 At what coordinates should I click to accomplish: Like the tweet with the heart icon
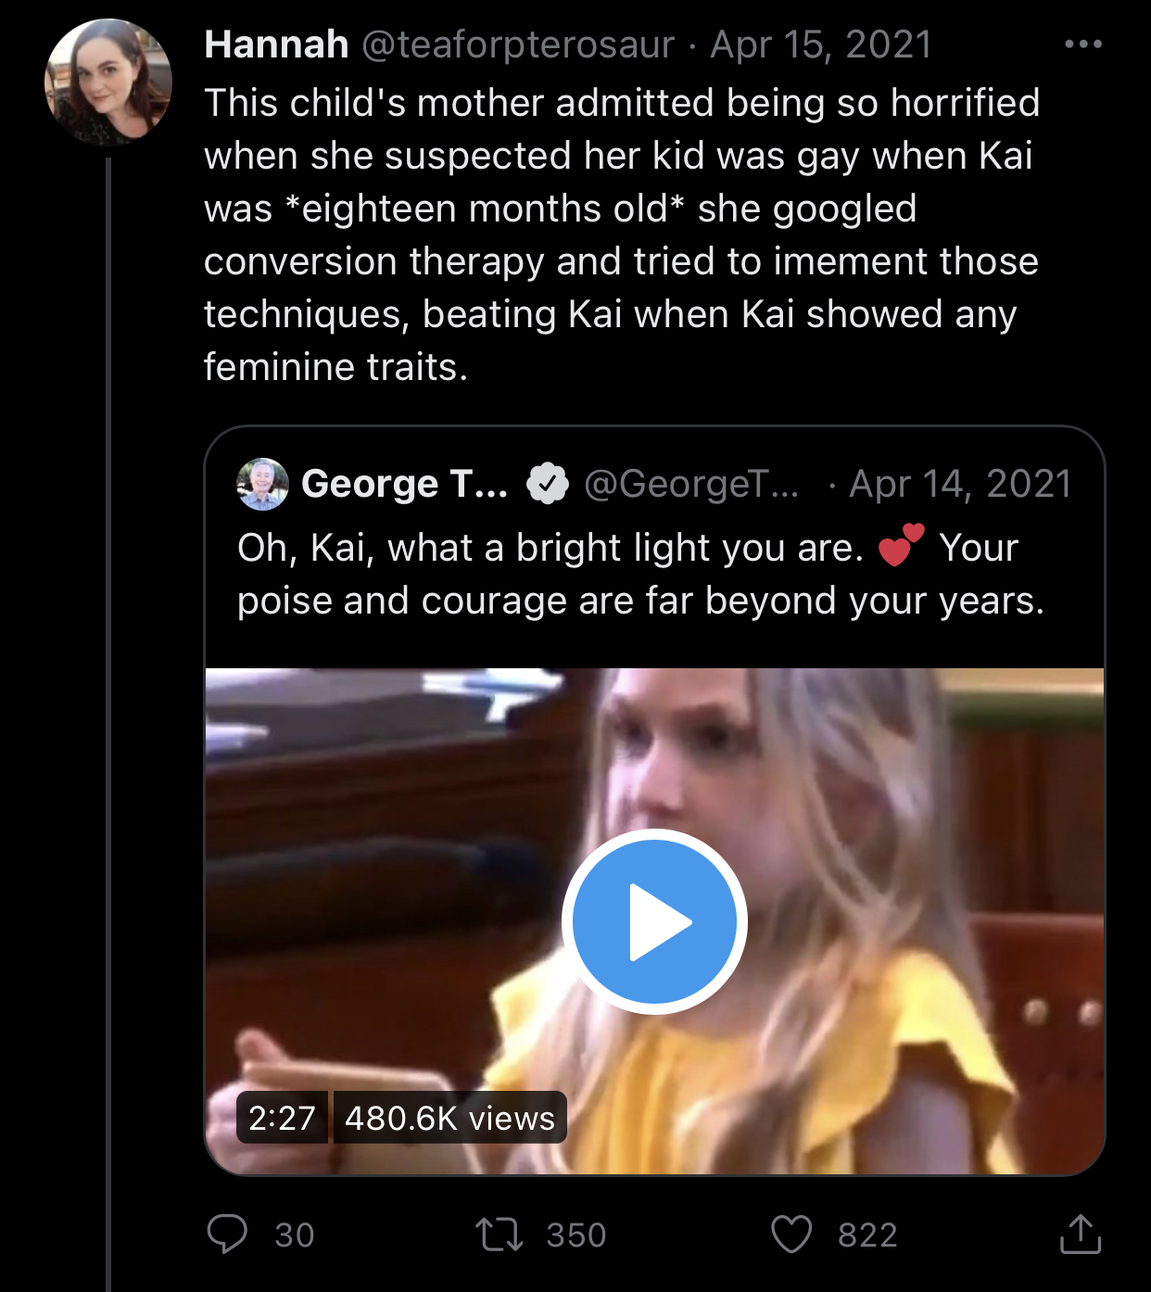tap(791, 1235)
